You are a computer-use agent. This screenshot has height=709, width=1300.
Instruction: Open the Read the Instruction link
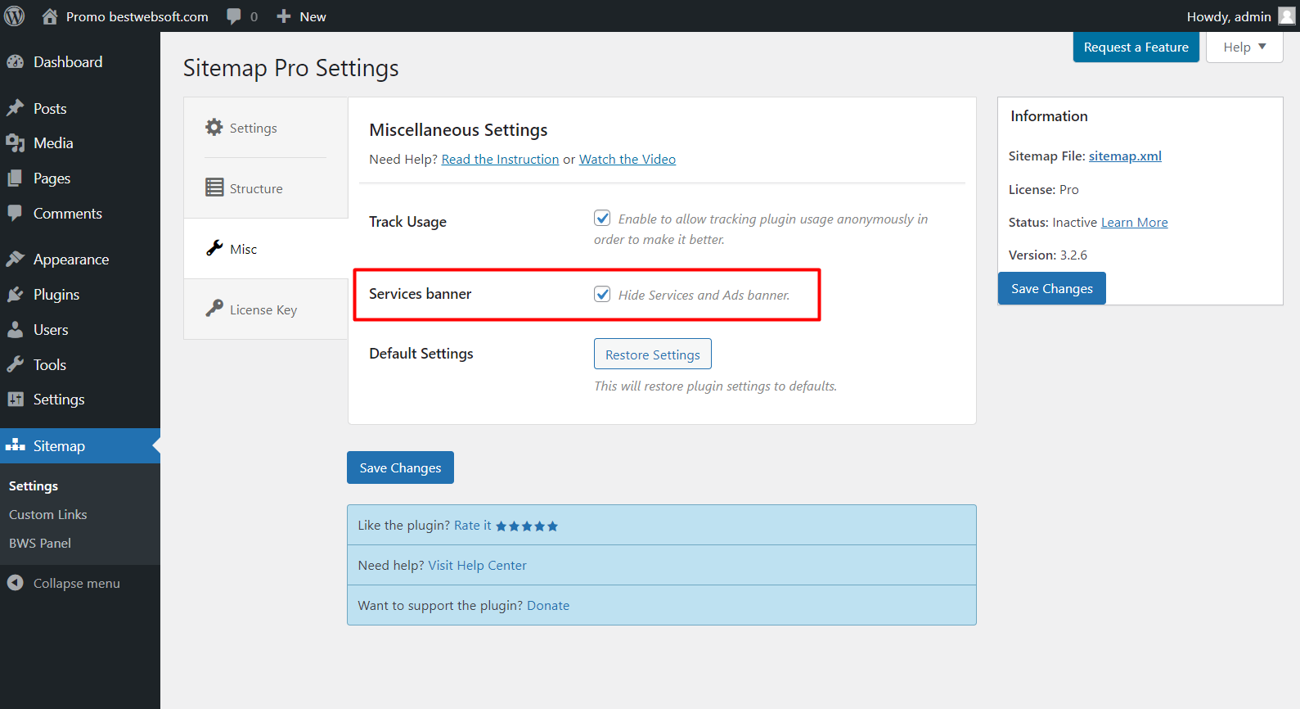500,159
